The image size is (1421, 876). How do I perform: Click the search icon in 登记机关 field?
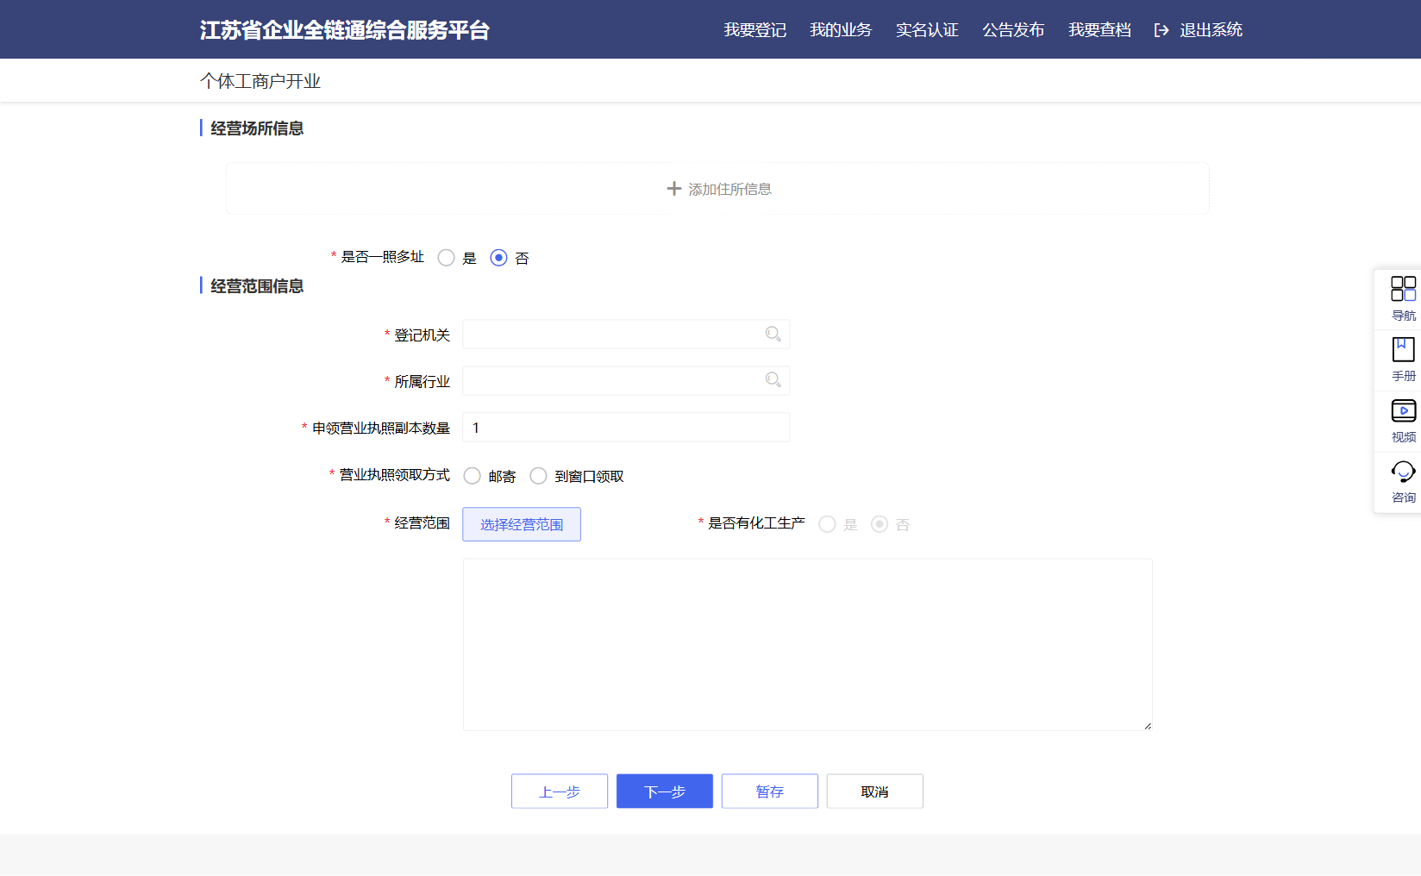[773, 334]
